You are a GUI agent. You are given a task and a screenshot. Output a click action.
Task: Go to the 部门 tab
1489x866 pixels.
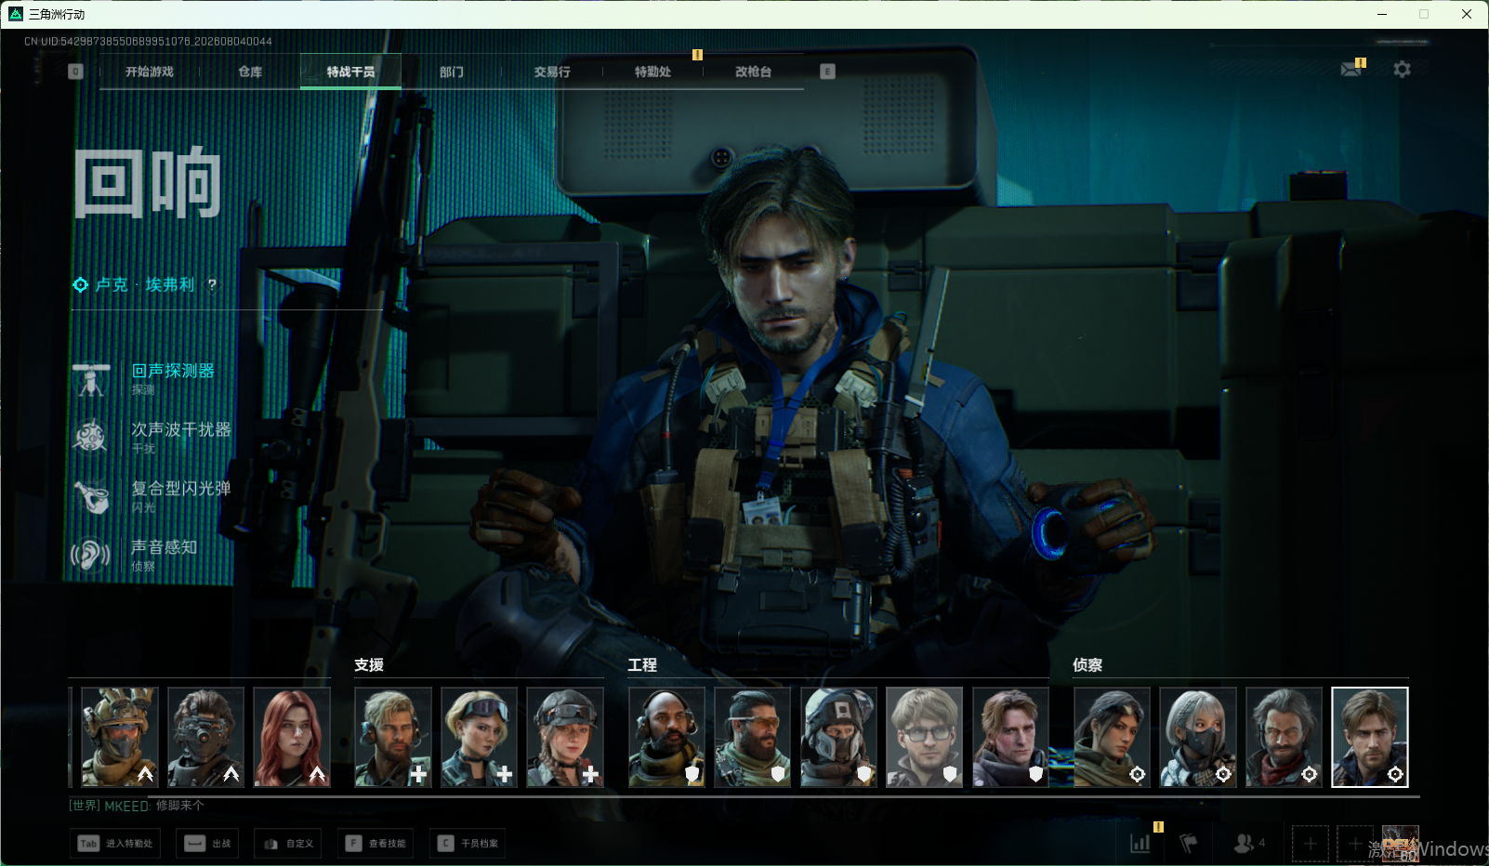tap(452, 72)
